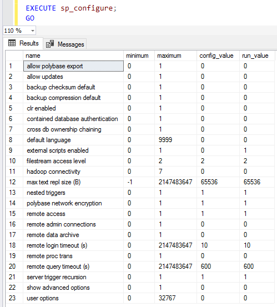This screenshot has height=307, width=277.
Task: Click the name column header
Action: coord(73,56)
